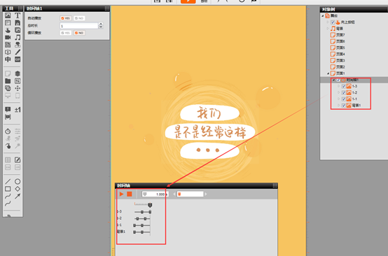Viewport: 388px width, 256px height.
Task: Select the ±1 counter tool
Action: tap(18, 110)
